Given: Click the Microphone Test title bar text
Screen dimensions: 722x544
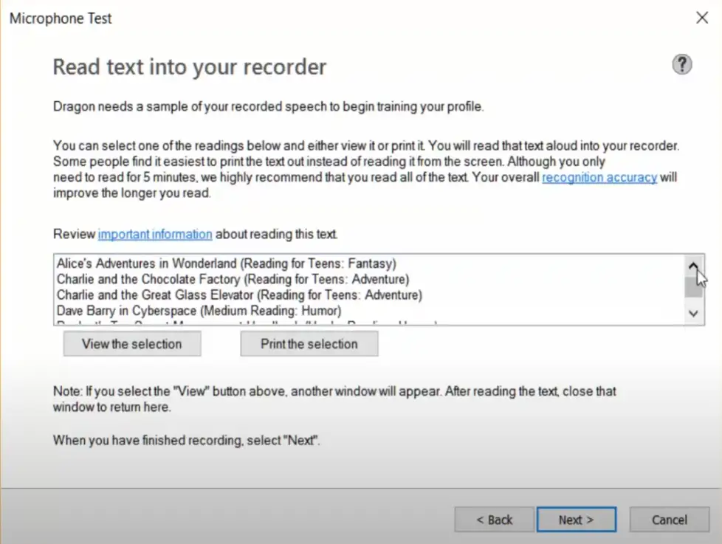Looking at the screenshot, I should (61, 18).
